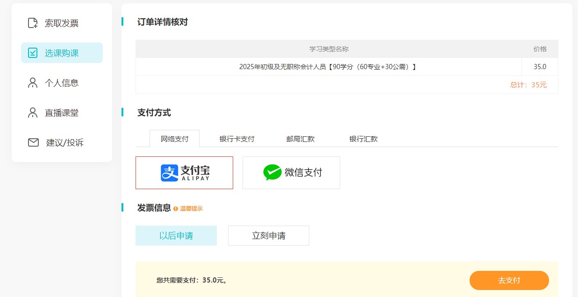Select 立刻申请 for invoice
This screenshot has height=297, width=578.
[x=268, y=235]
